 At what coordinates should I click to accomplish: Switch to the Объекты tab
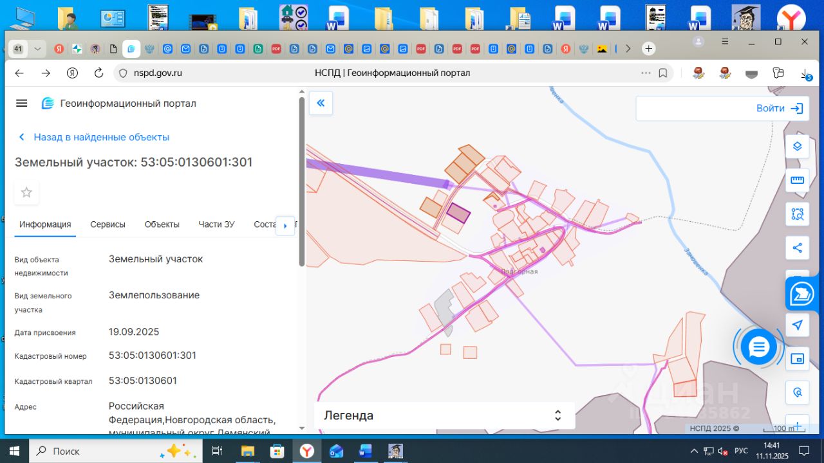(x=162, y=224)
